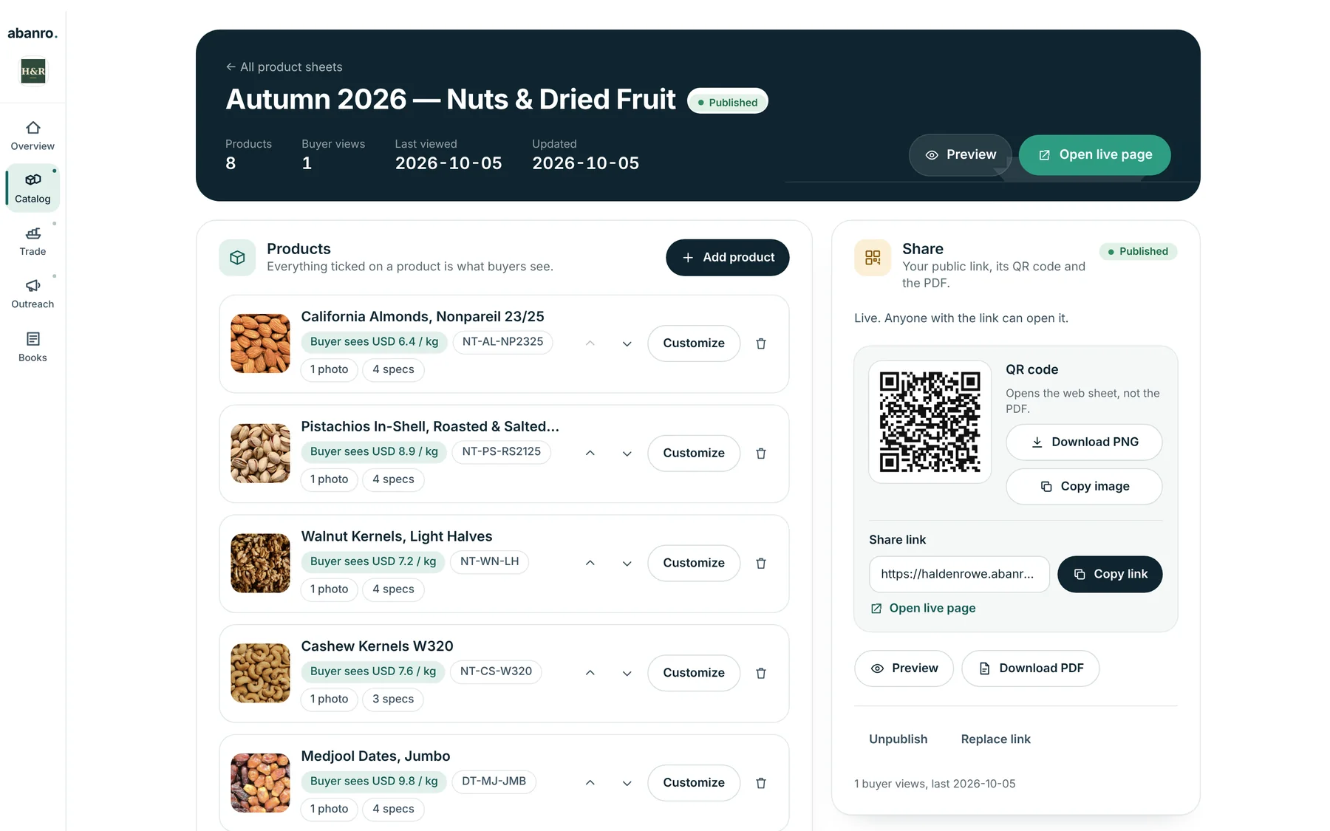Unpublish the product sheet

click(x=898, y=739)
